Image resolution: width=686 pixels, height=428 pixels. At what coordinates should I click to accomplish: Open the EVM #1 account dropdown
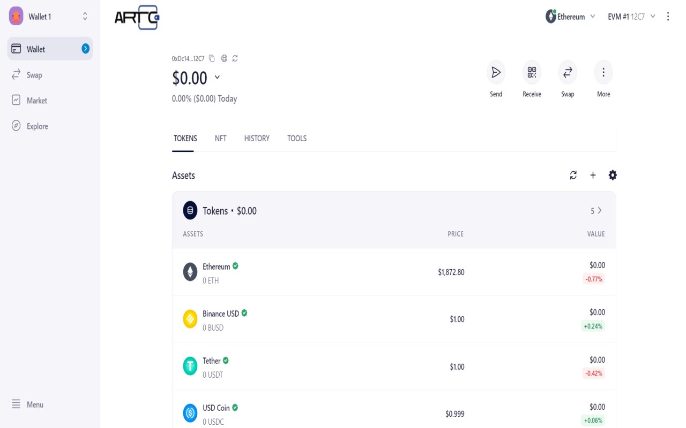pyautogui.click(x=631, y=17)
